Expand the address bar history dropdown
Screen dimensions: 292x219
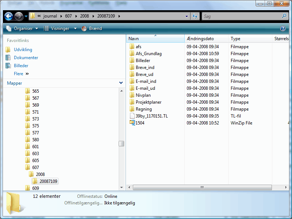click(x=187, y=16)
